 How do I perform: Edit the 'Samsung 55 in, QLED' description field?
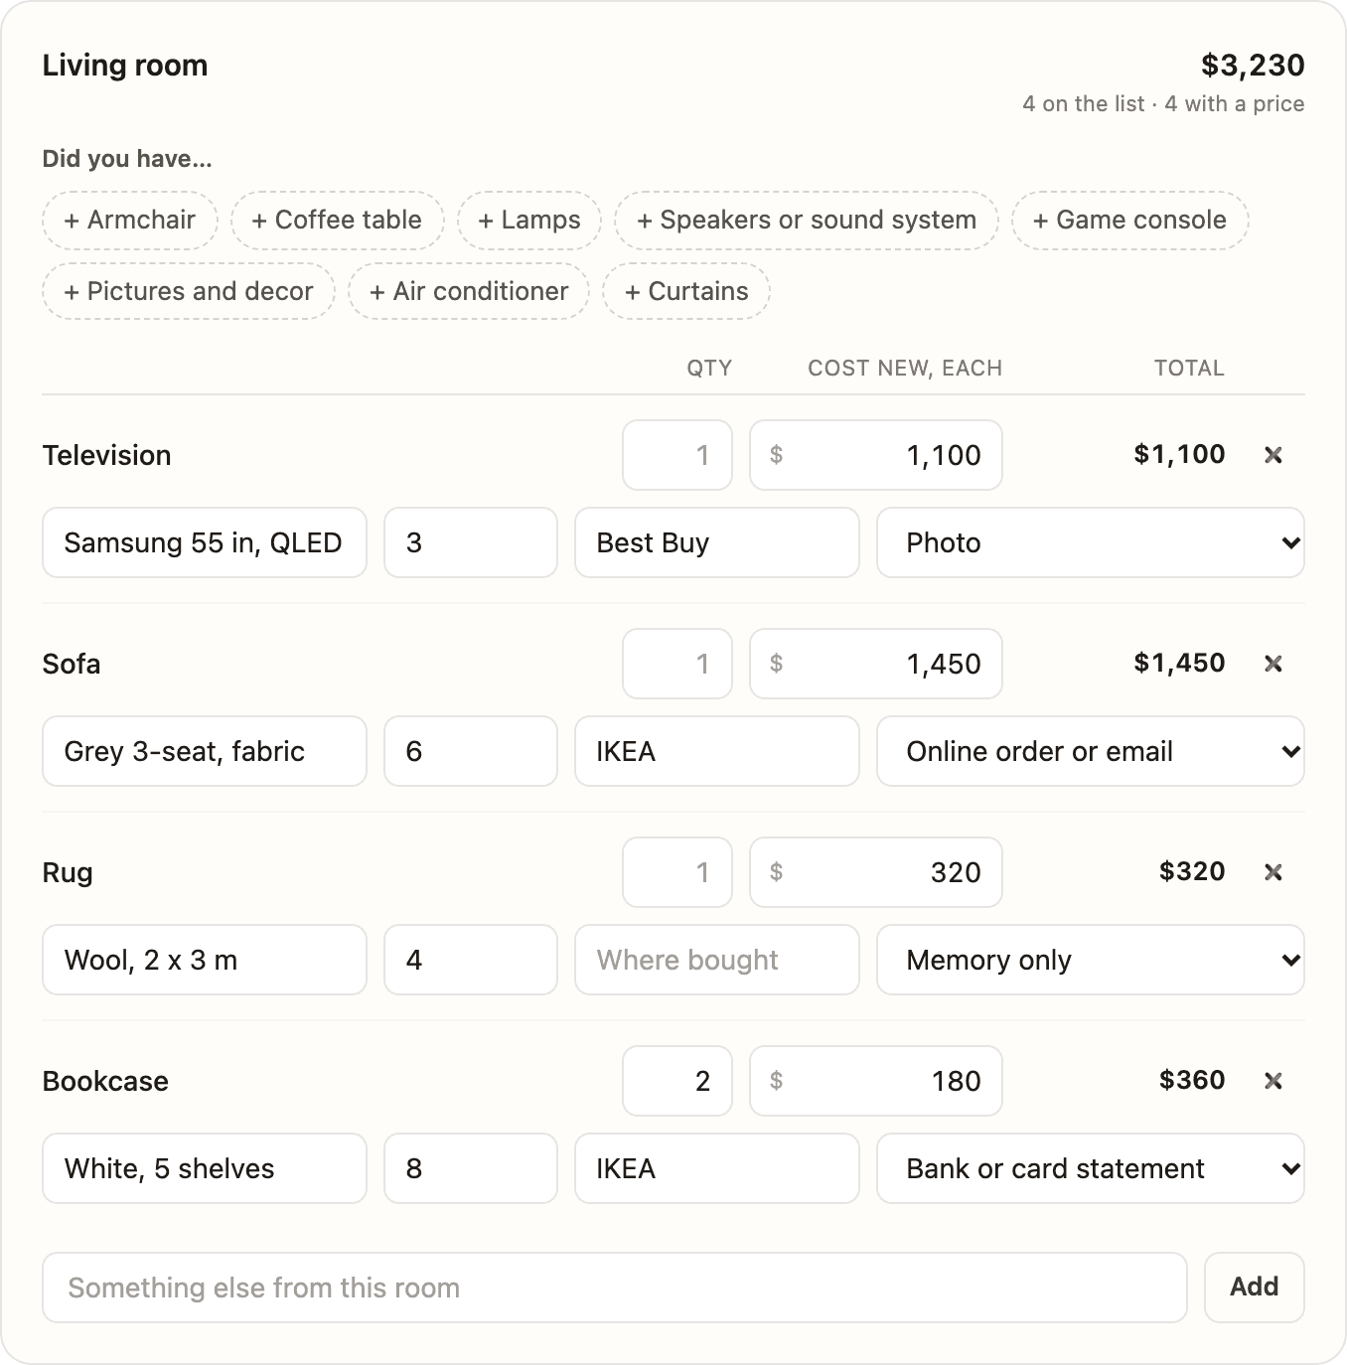pos(205,542)
